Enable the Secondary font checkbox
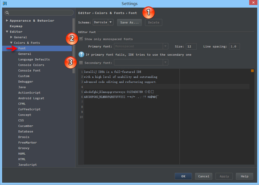Viewport: 259px width, 185px height. pos(81,63)
